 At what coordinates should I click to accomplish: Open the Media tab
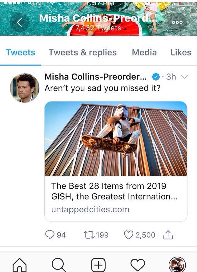tap(144, 52)
